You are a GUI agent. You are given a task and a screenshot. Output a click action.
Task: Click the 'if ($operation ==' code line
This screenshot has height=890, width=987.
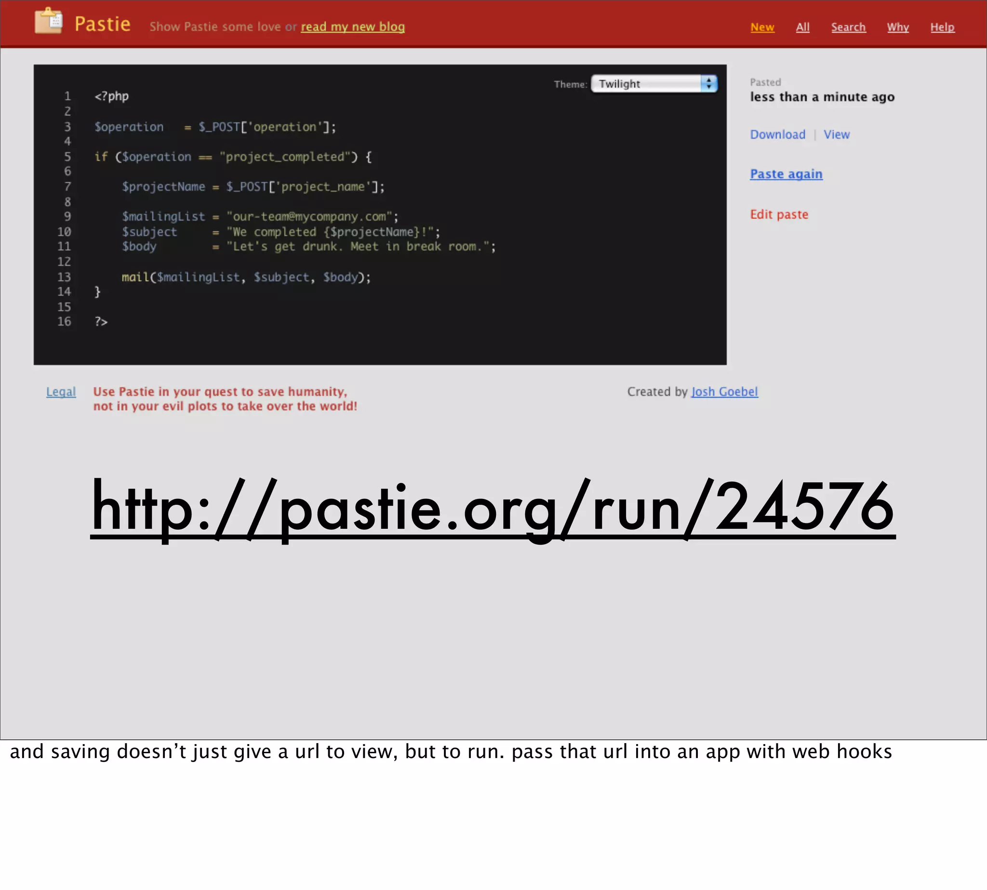[x=233, y=157]
